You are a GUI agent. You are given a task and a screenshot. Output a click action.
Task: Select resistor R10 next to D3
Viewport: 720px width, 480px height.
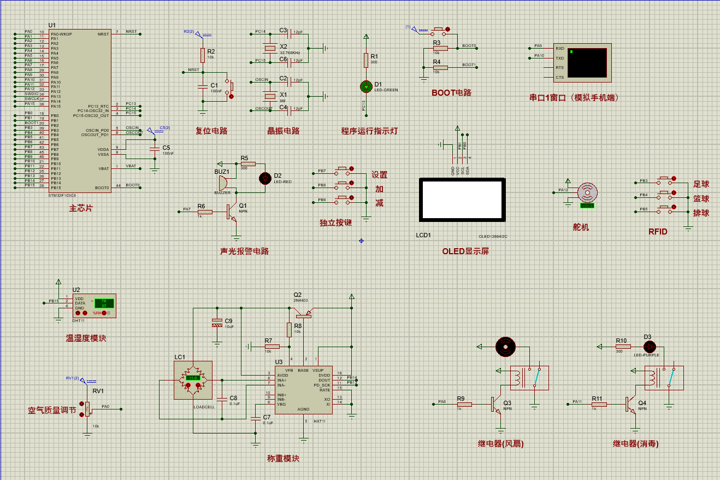[623, 346]
